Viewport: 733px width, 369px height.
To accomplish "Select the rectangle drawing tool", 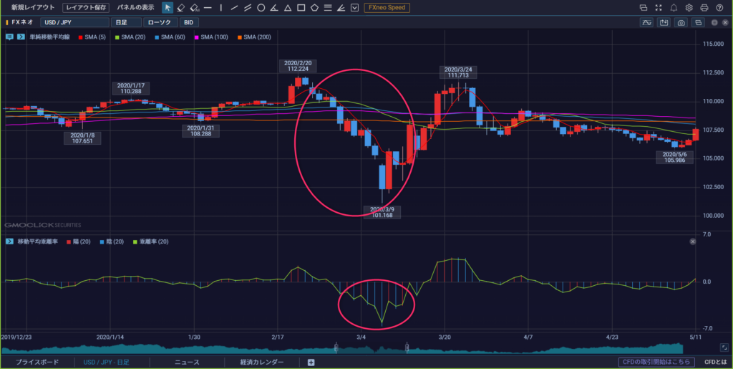I will point(301,7).
